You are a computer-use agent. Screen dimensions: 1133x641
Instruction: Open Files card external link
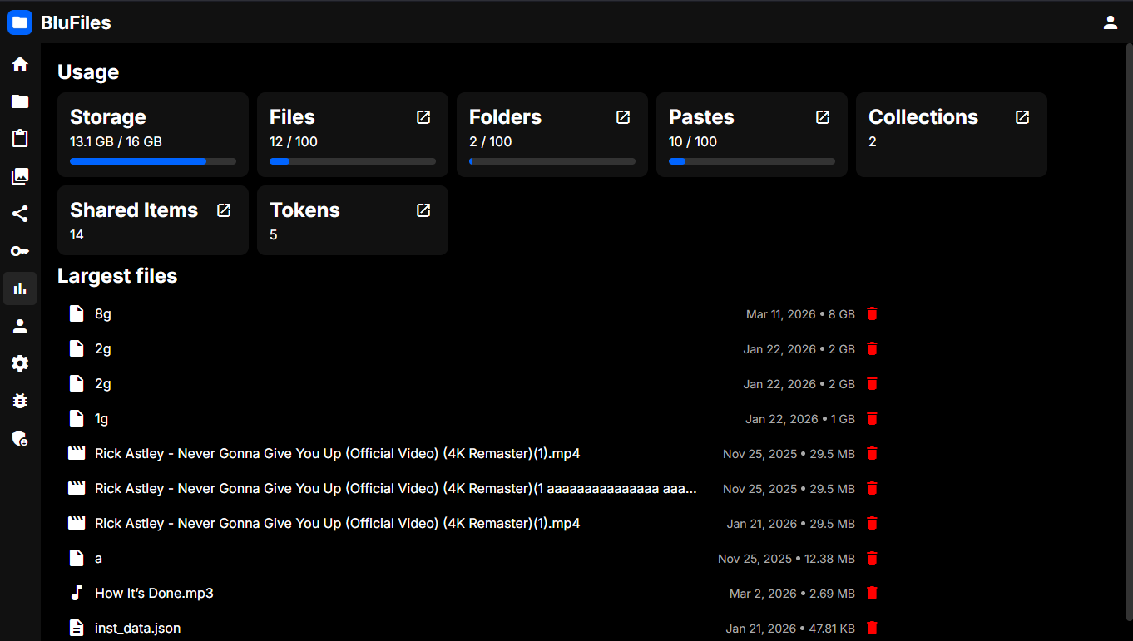(423, 117)
